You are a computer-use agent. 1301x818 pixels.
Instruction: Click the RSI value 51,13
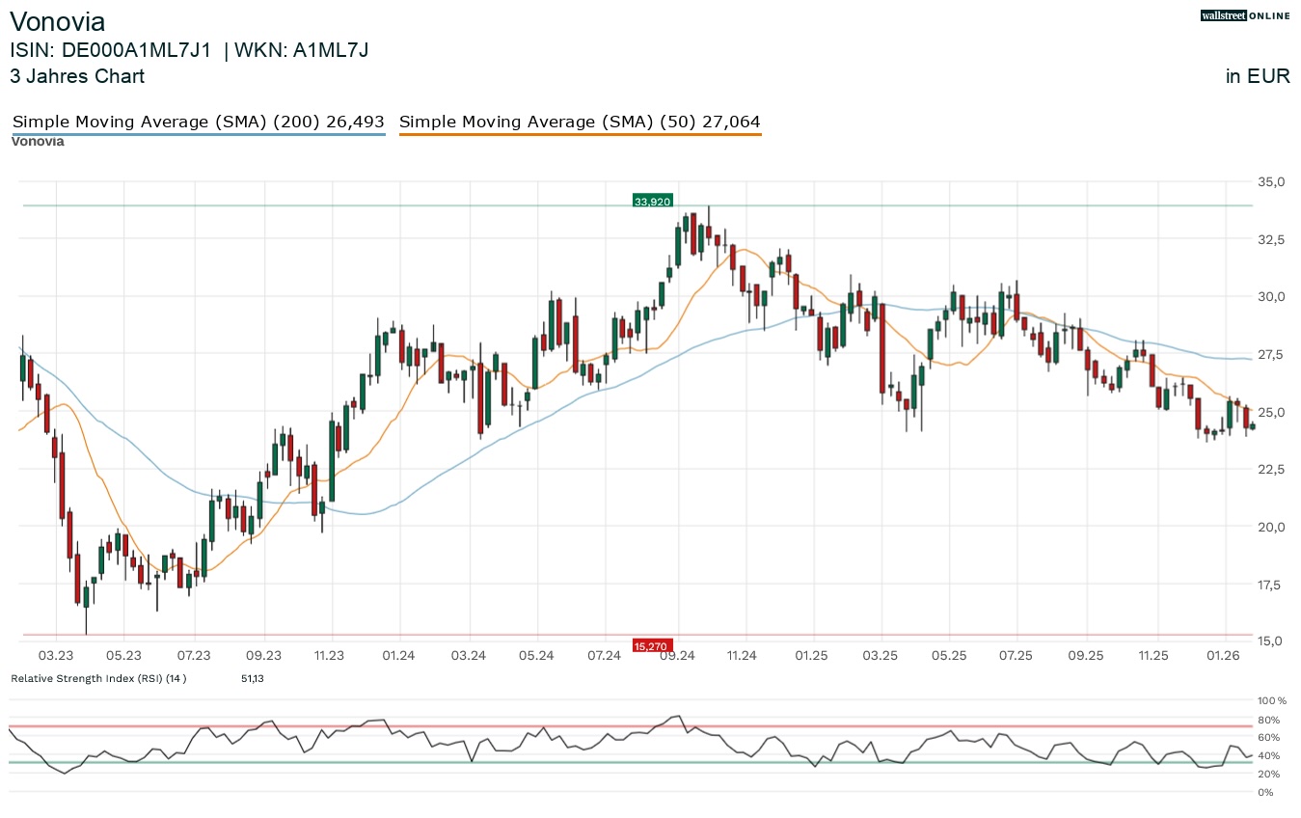(253, 678)
